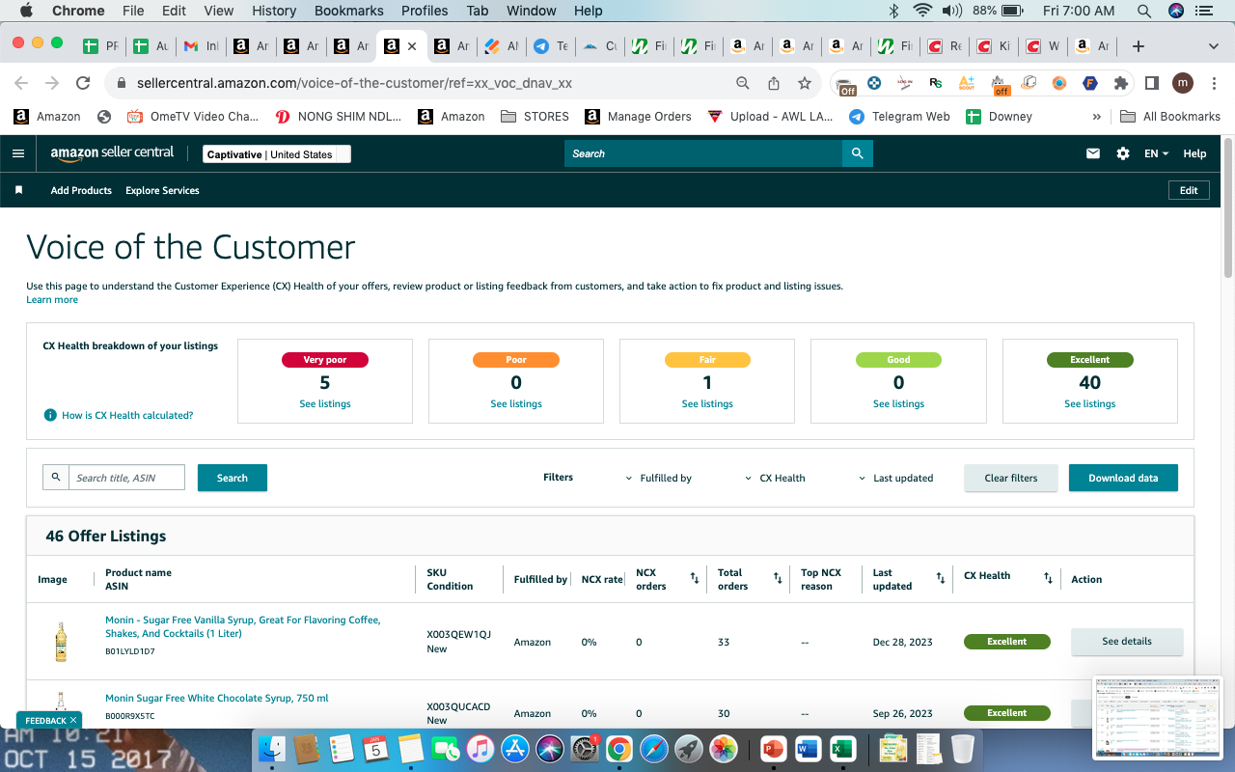
Task: Open Photos app from the Dock
Action: point(723,748)
